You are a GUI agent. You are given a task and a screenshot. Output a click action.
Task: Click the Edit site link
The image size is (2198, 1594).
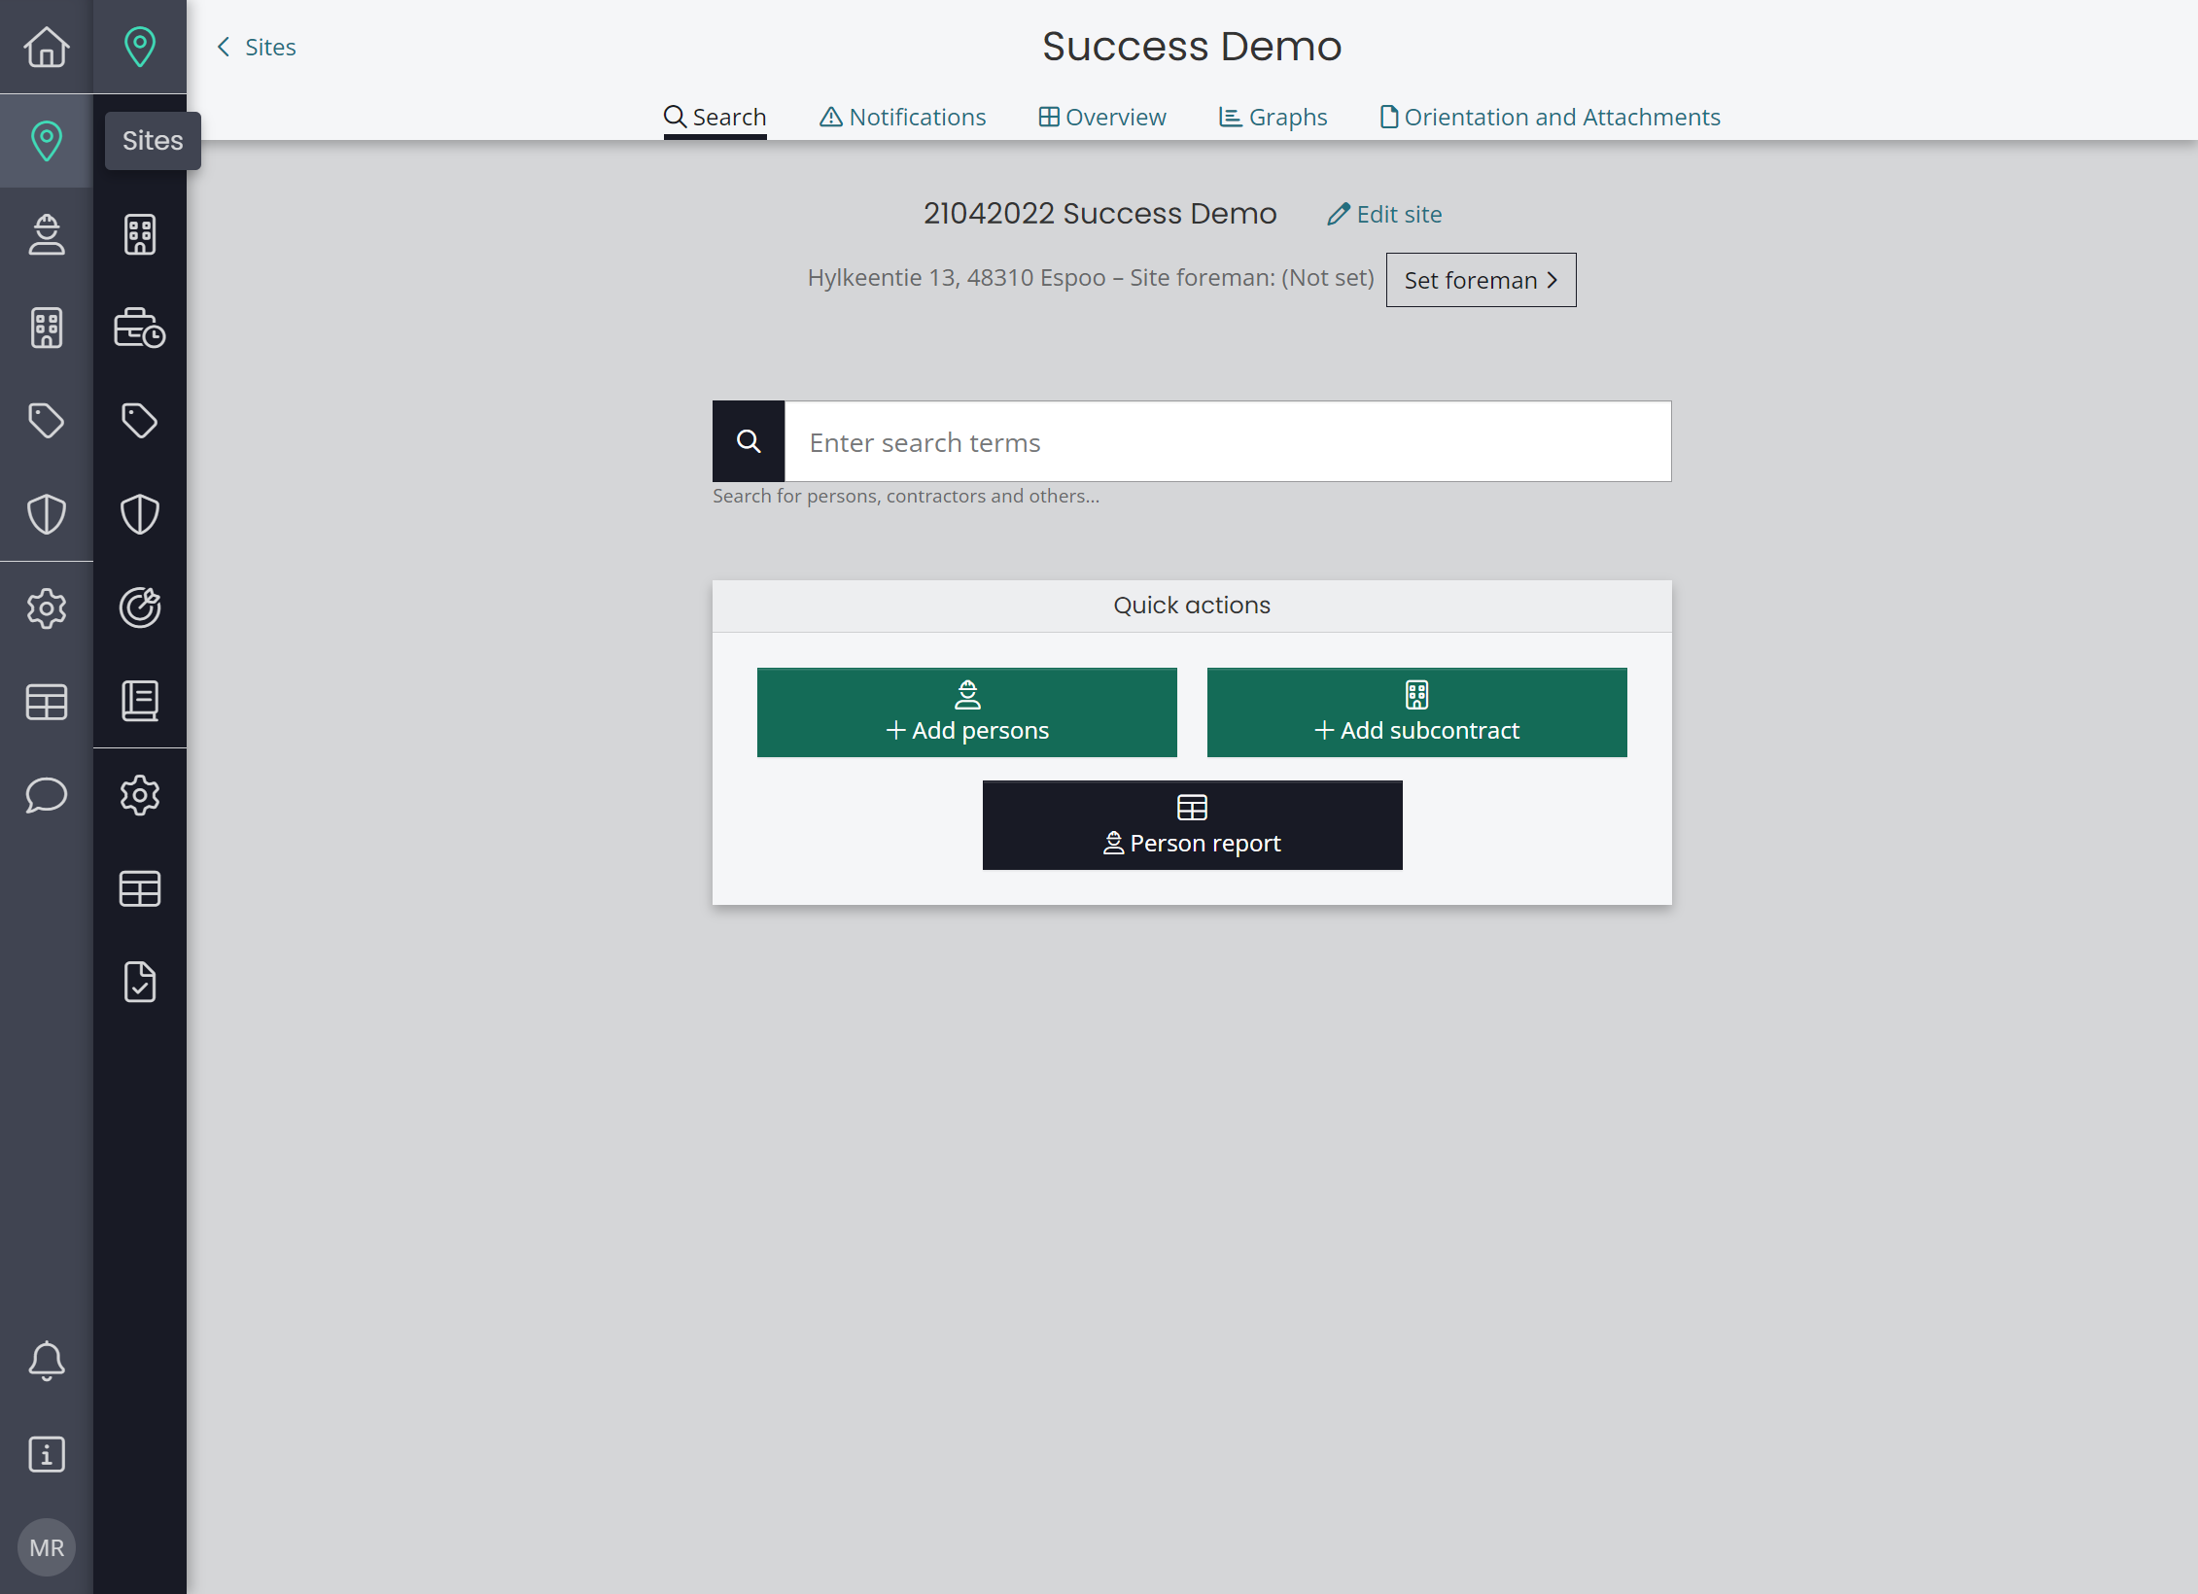pyautogui.click(x=1384, y=214)
